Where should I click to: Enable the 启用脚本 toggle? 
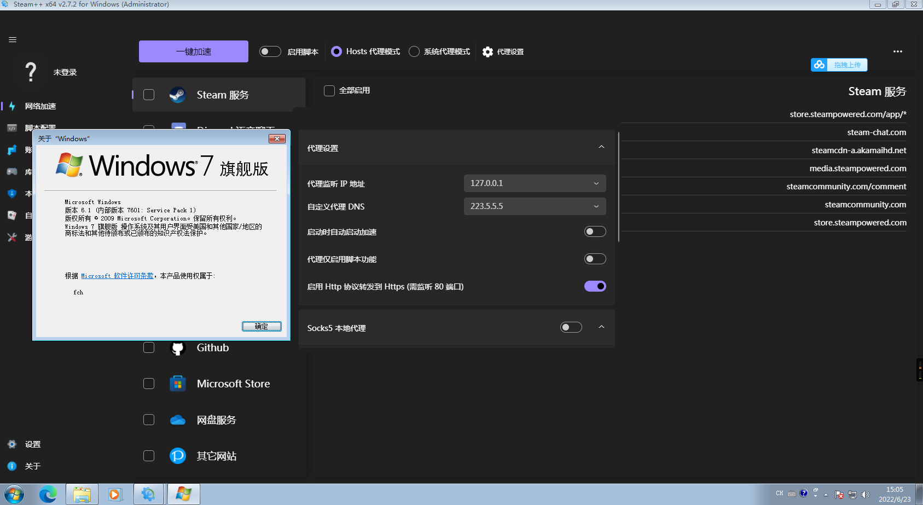coord(270,51)
